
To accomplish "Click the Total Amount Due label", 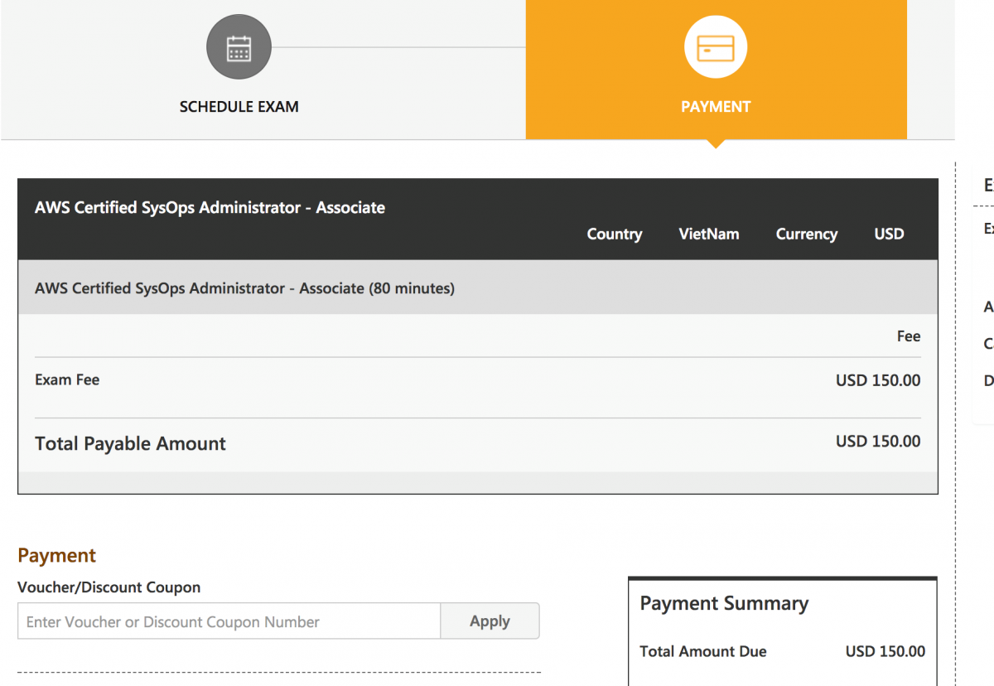I will [703, 651].
